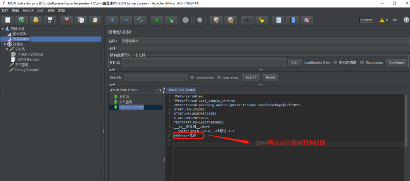The image size is (410, 181).
Task: Open the Help question mark icon
Action: click(x=293, y=20)
